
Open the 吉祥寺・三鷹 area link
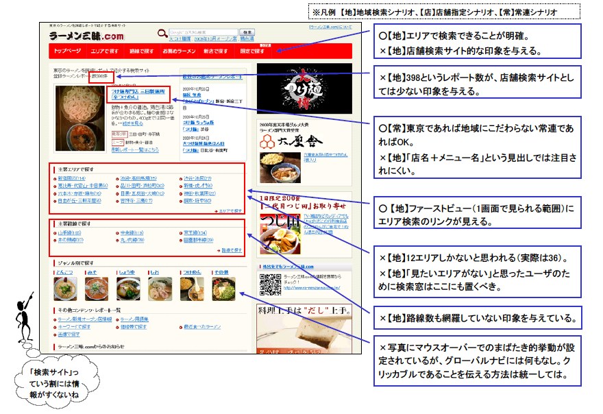pos(136,200)
